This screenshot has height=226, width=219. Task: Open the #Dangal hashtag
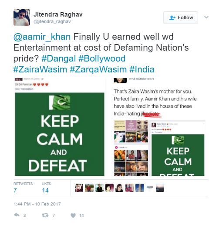pos(59,58)
